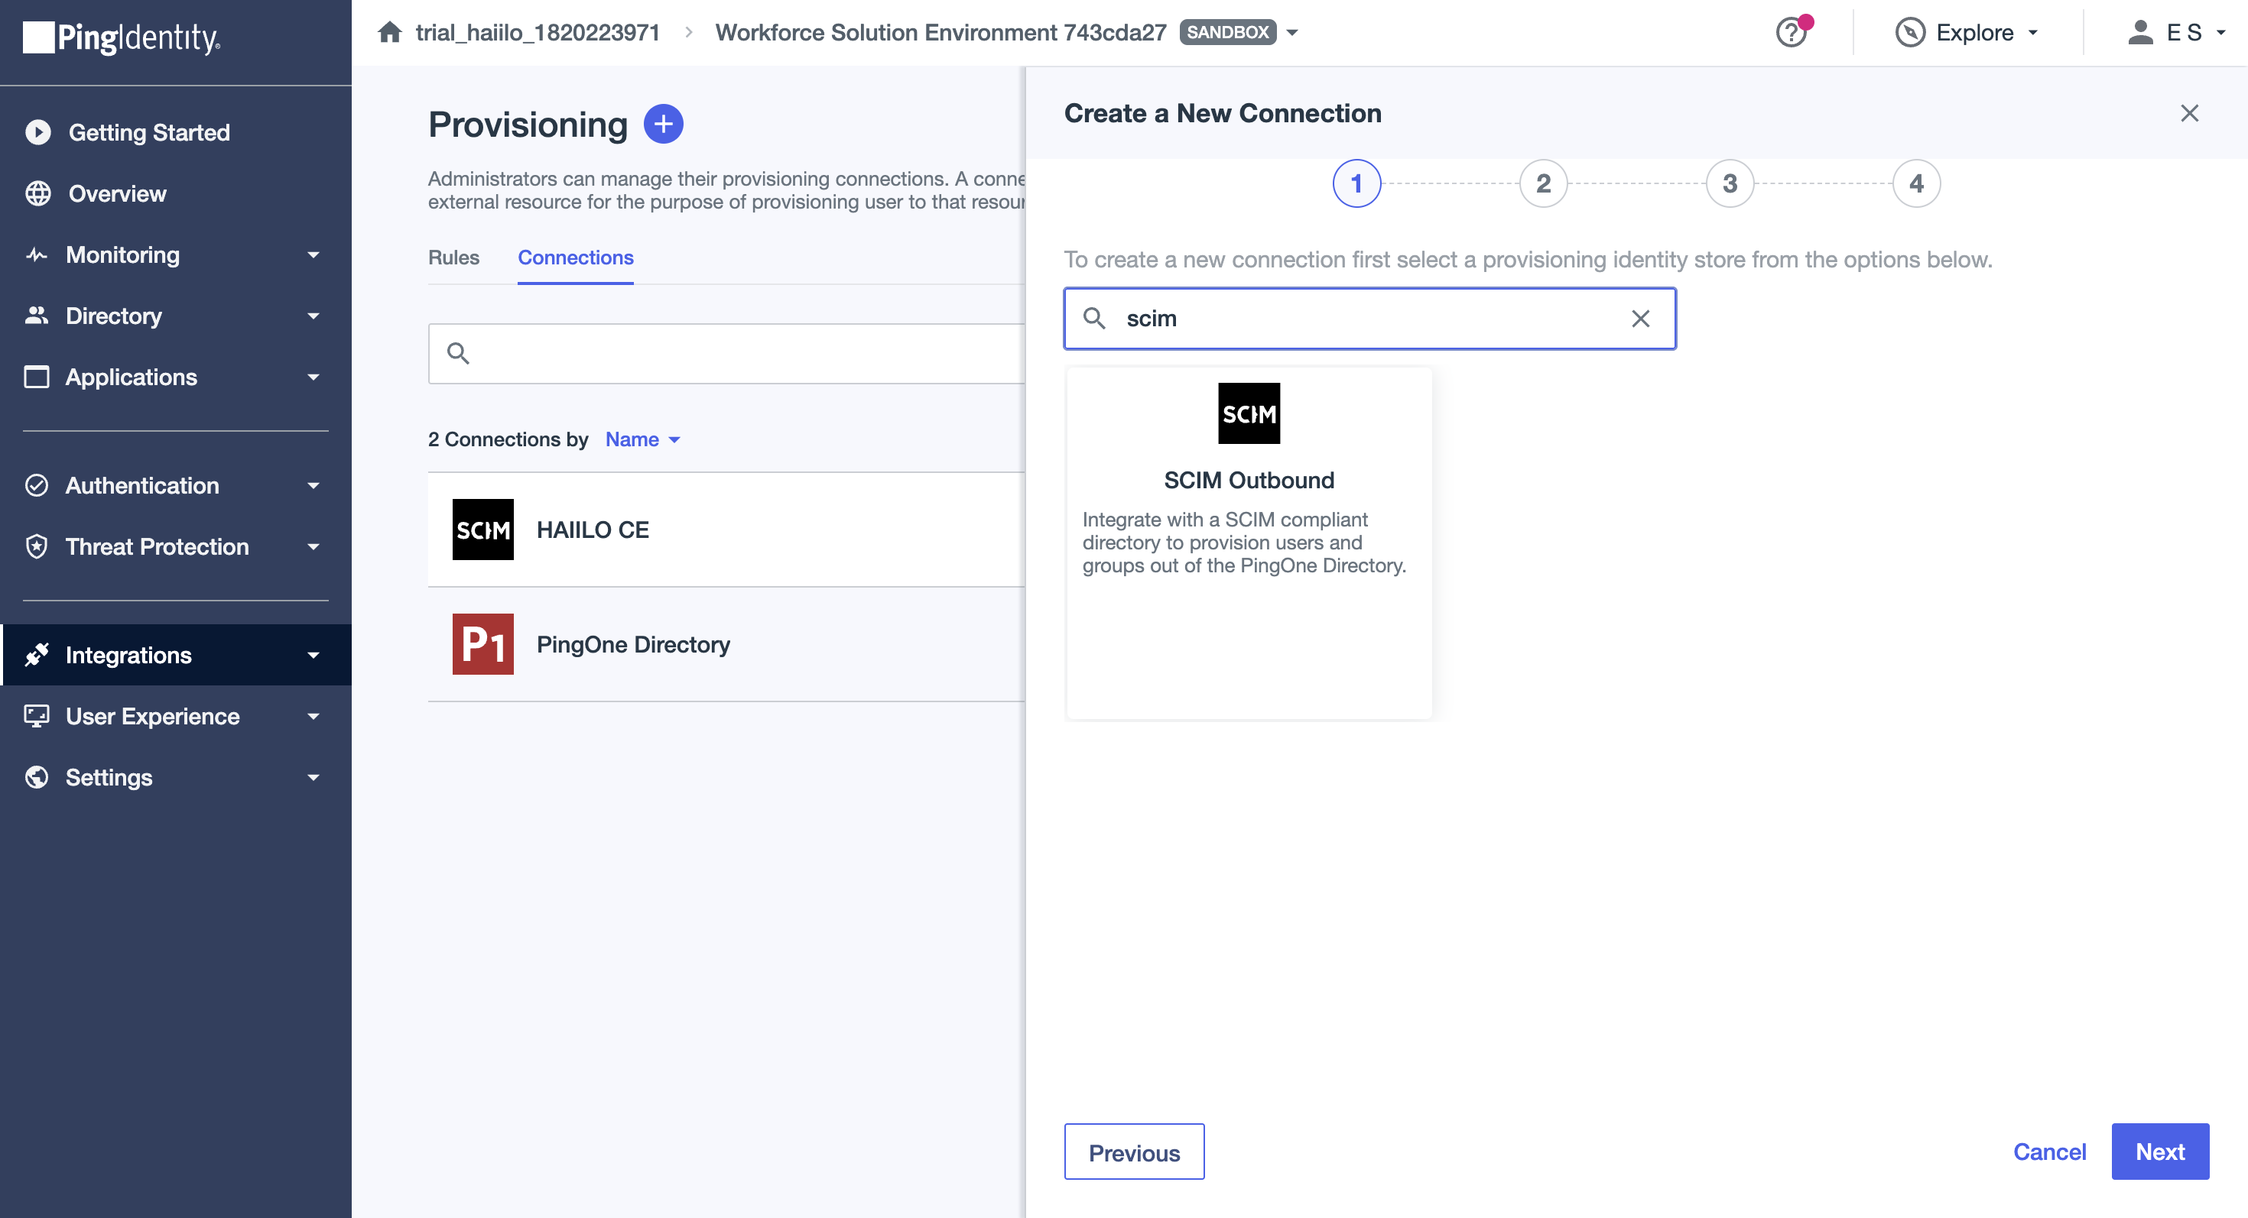Click the Threat Protection shield icon

coord(37,546)
